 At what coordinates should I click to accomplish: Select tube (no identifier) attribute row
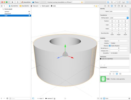tap(114, 59)
